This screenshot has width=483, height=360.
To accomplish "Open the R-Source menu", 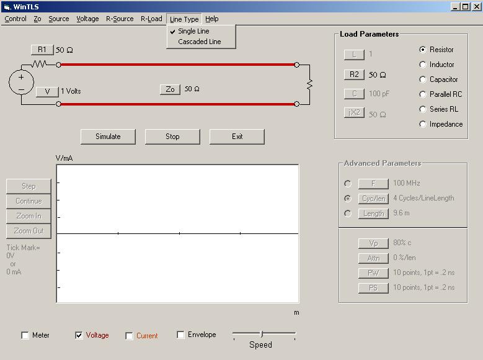I will coord(120,19).
